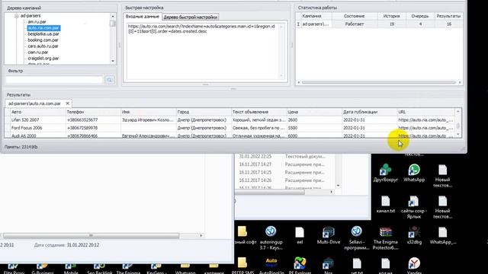Click the URL column header
The height and width of the screenshot is (274, 488).
coord(425,112)
